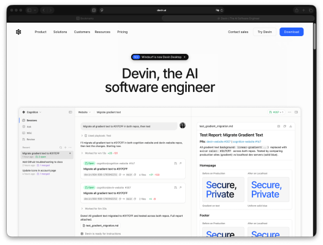The image size is (323, 245).
Task: Search recent sessions with the magnifier icon
Action: coord(61,148)
